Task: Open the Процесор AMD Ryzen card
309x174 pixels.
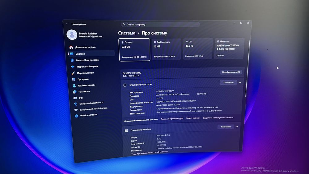Action: (x=229, y=49)
